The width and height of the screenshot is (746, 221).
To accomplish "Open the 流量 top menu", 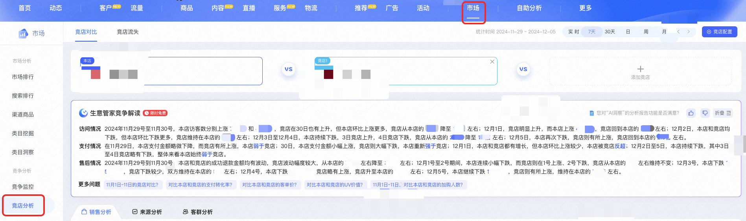I will click(137, 8).
